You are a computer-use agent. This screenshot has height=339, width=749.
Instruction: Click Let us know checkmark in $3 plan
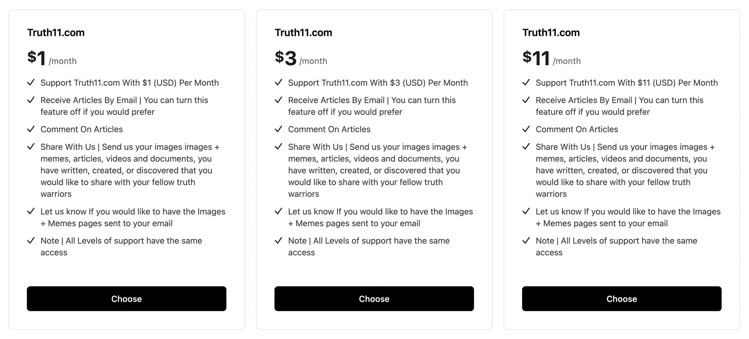278,211
